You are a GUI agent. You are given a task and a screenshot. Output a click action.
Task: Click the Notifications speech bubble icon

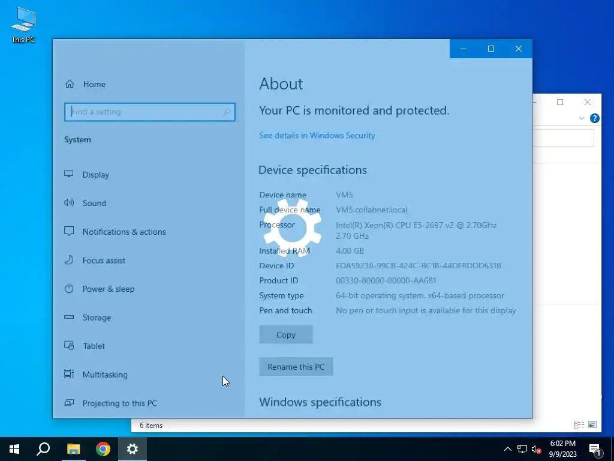click(x=69, y=231)
